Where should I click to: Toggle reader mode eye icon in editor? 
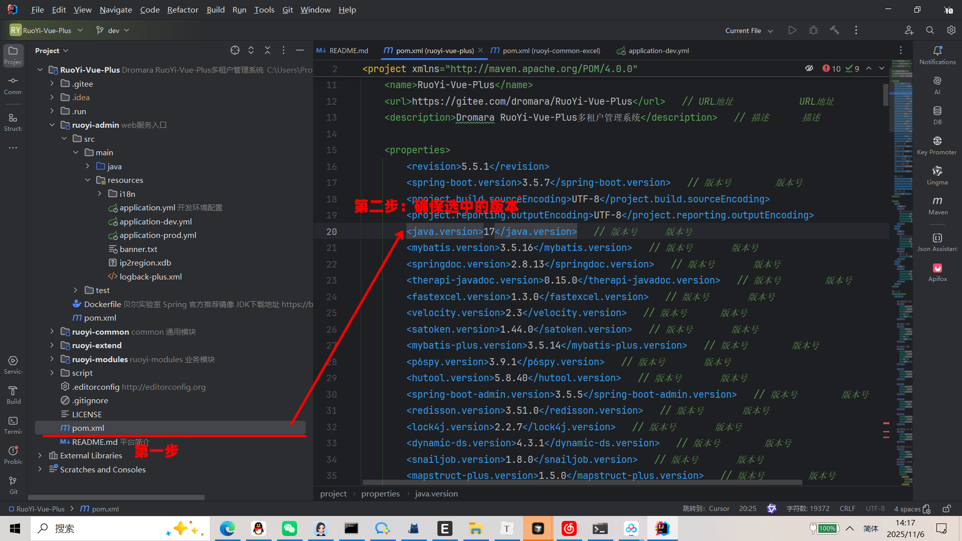pyautogui.click(x=809, y=69)
